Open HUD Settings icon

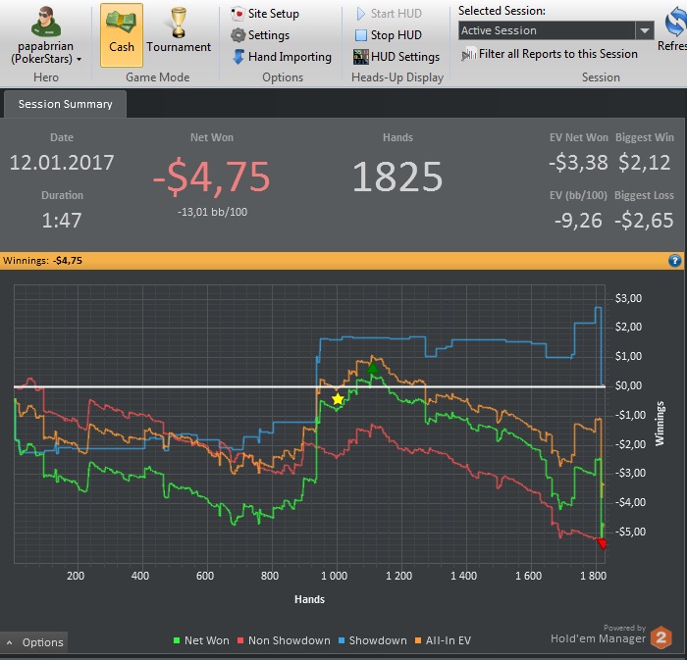click(x=360, y=57)
